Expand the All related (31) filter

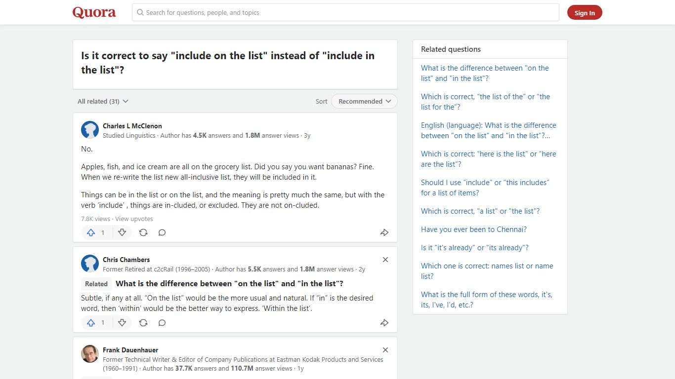[103, 101]
